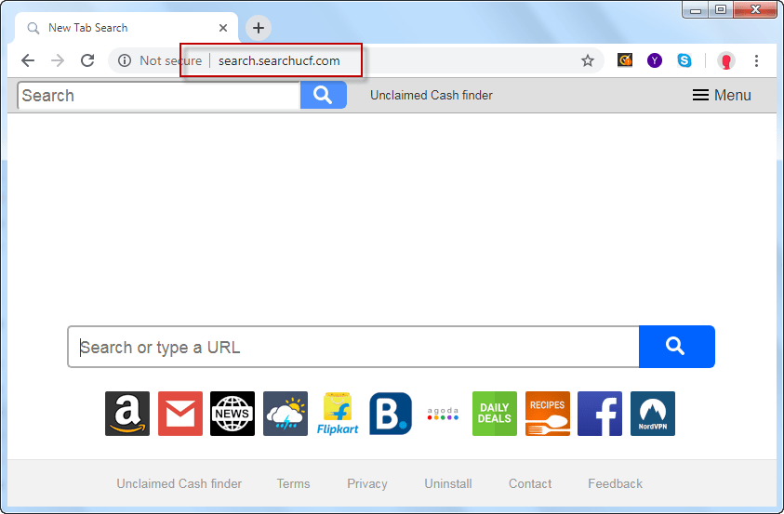Open the Recipes tile
Screen dimensions: 784x514
pos(548,414)
